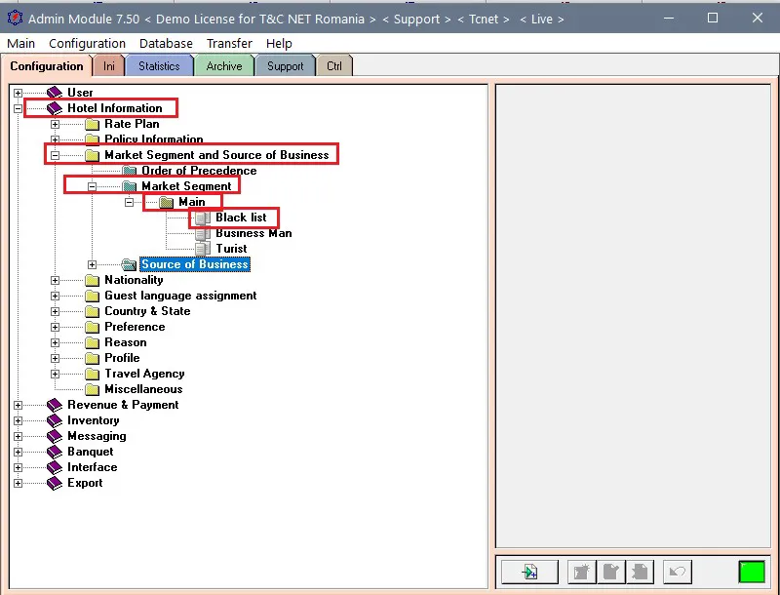Select the Reason tree entry
Image resolution: width=780 pixels, height=595 pixels.
coord(126,342)
